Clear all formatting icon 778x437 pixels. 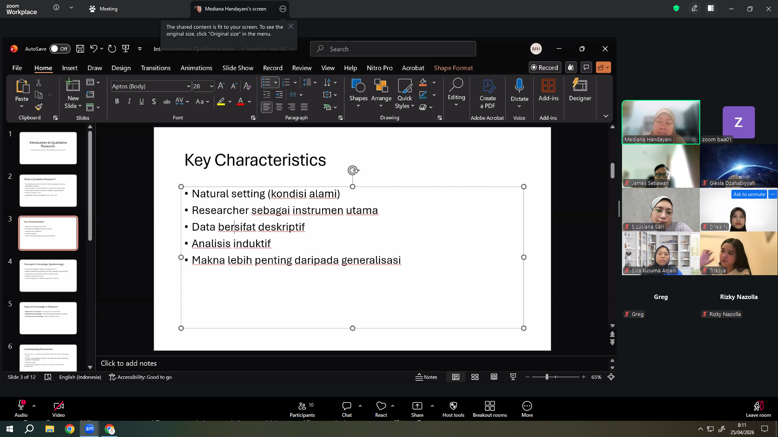coord(247,86)
